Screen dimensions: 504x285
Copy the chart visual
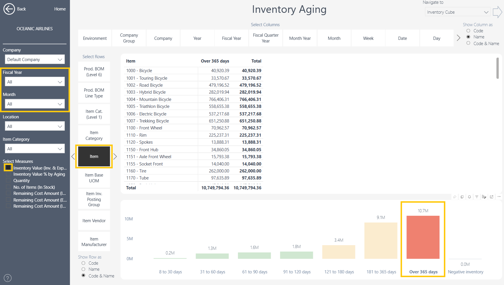click(462, 197)
